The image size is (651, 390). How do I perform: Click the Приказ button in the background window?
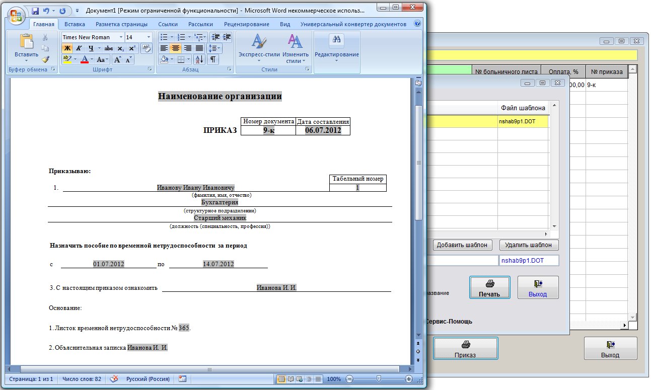pos(466,348)
